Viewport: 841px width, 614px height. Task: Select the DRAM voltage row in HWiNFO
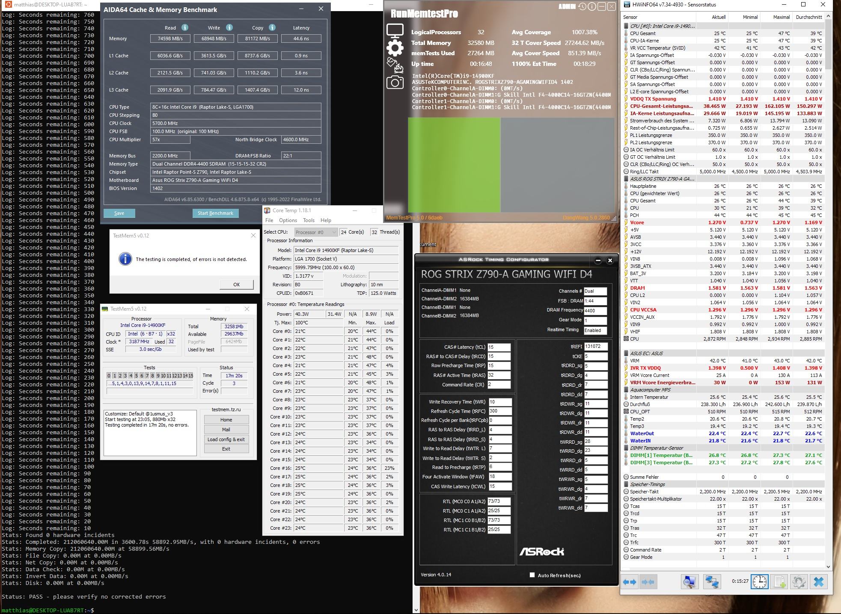[x=723, y=288]
